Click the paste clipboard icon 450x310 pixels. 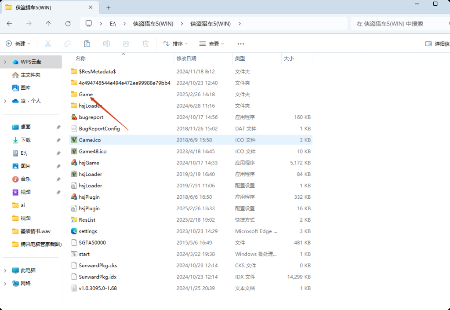tap(87, 44)
